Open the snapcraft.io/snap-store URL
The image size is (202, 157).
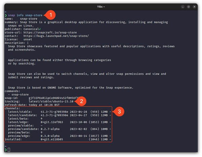click(50, 32)
